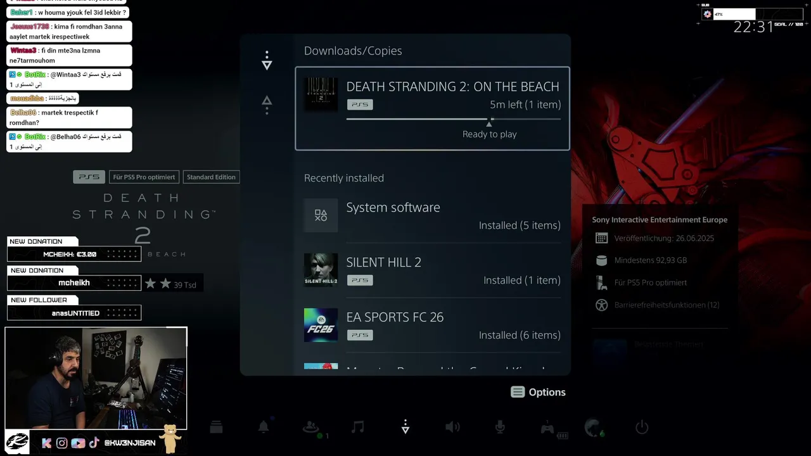The height and width of the screenshot is (456, 811).
Task: Open the Music note icon
Action: (358, 427)
